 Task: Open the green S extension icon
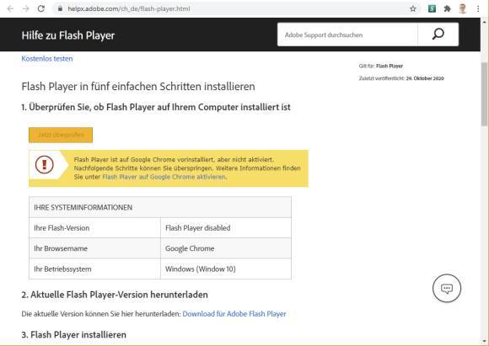(x=432, y=8)
